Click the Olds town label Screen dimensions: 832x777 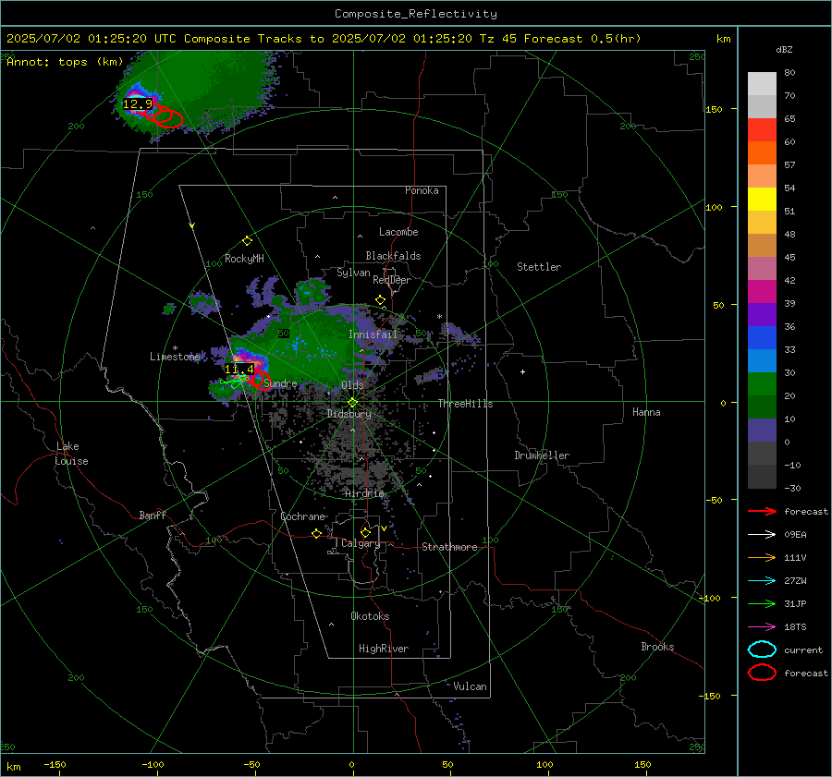[x=352, y=385]
